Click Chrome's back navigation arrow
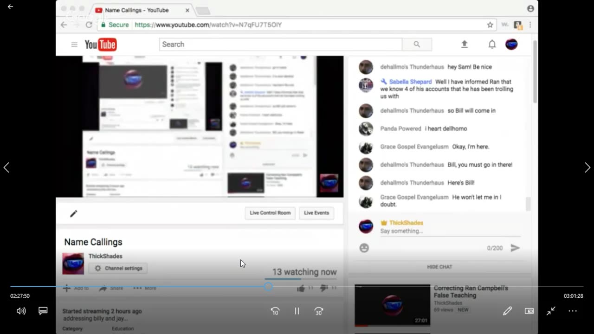The image size is (594, 334). (64, 25)
